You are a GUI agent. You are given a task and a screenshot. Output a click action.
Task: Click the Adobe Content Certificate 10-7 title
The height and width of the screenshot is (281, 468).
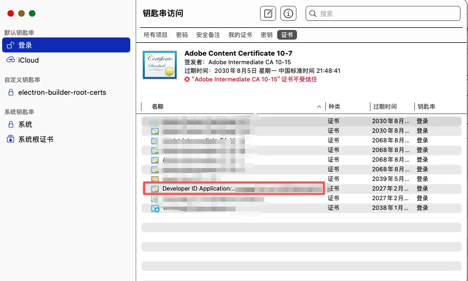tap(238, 54)
